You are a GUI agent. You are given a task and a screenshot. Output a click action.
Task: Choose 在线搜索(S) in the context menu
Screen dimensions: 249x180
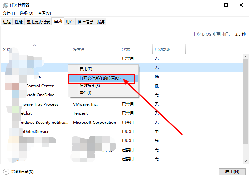point(90,86)
